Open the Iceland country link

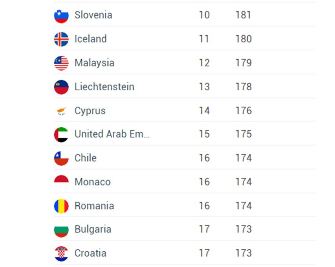(x=91, y=39)
